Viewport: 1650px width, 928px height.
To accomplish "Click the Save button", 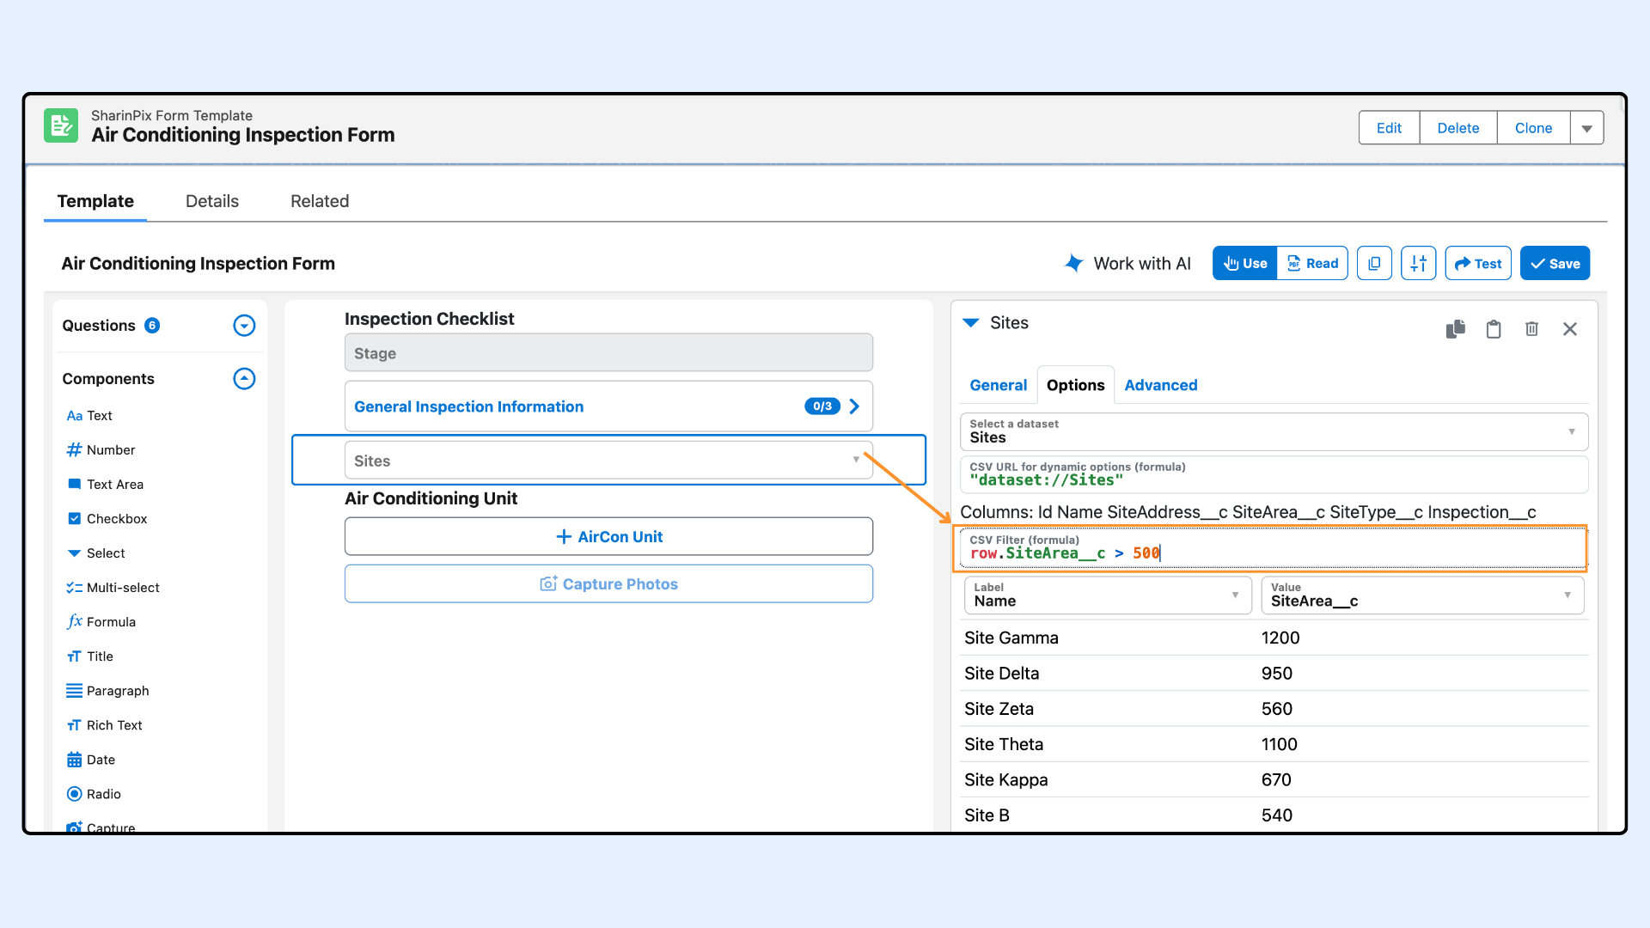I will point(1555,264).
